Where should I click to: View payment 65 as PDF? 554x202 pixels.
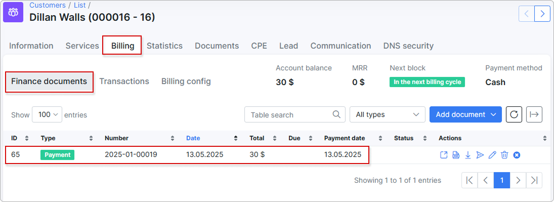click(456, 155)
